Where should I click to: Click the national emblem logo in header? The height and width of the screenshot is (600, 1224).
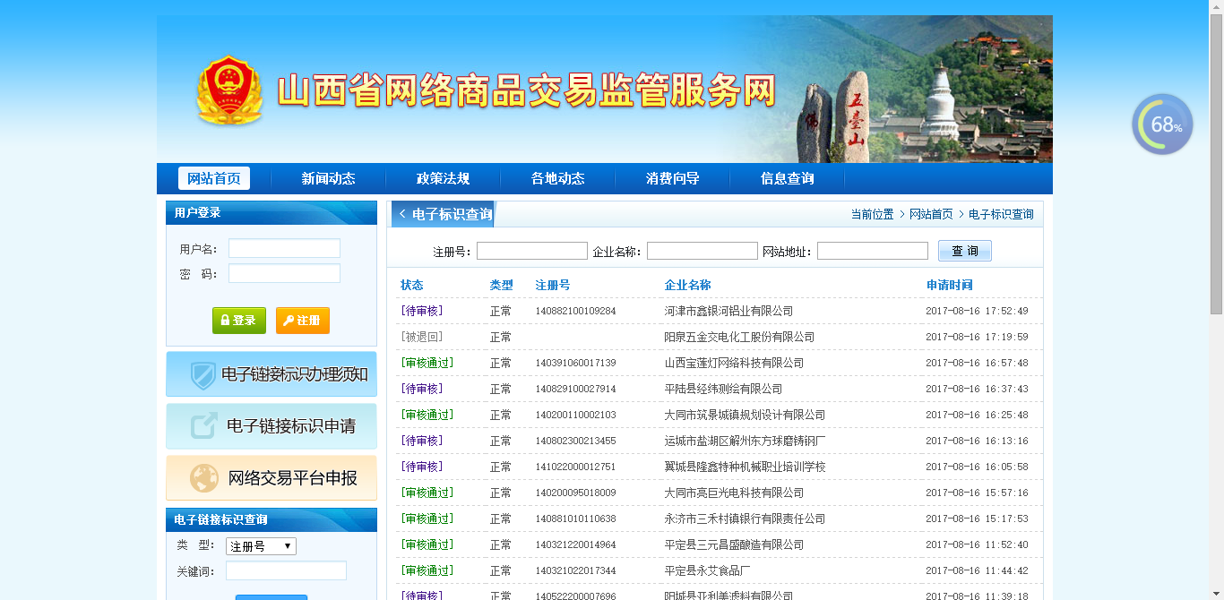(229, 90)
